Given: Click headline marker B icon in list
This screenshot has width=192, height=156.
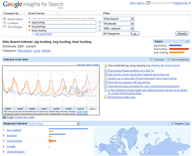Looking at the screenshot, I should click(x=106, y=74).
